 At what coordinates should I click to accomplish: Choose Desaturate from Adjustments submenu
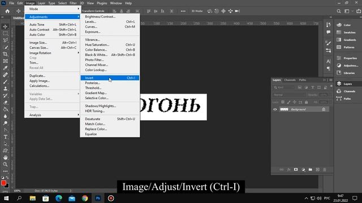coord(110,119)
